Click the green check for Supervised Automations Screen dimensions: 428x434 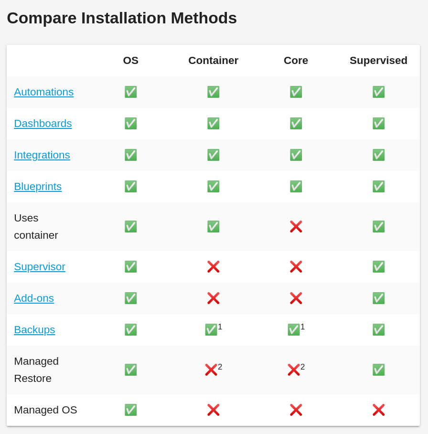[378, 92]
